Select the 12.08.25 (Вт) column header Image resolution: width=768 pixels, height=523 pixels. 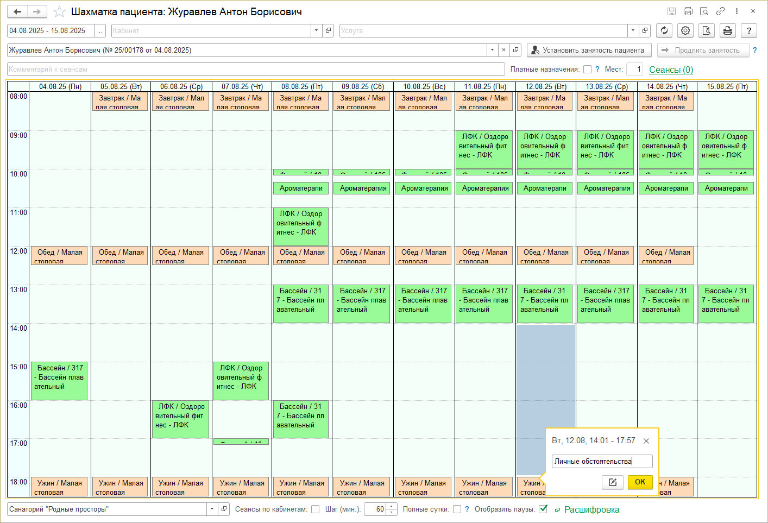click(546, 86)
